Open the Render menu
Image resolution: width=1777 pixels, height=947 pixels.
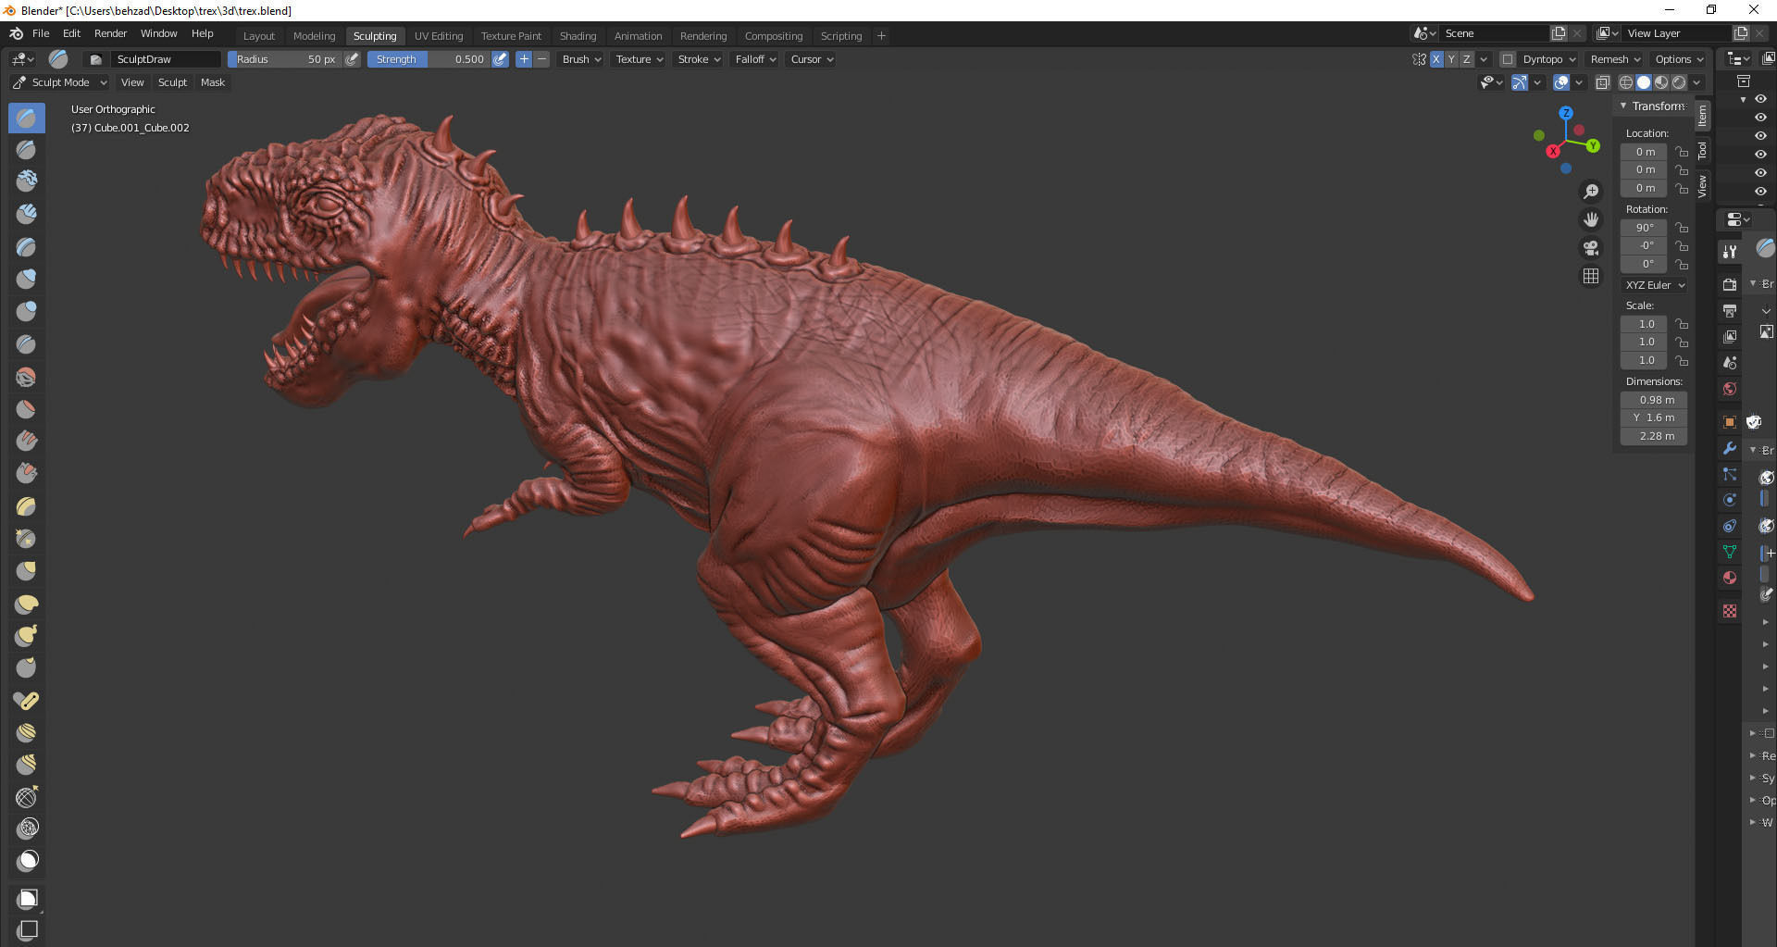click(x=110, y=33)
